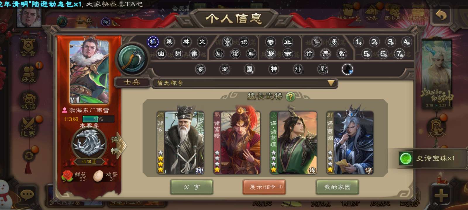The width and height of the screenshot is (468, 210).
Task: Select the 国 kingdom mode badge
Action: click(249, 69)
